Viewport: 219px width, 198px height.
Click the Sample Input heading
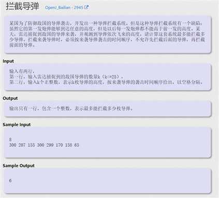coord(17,125)
